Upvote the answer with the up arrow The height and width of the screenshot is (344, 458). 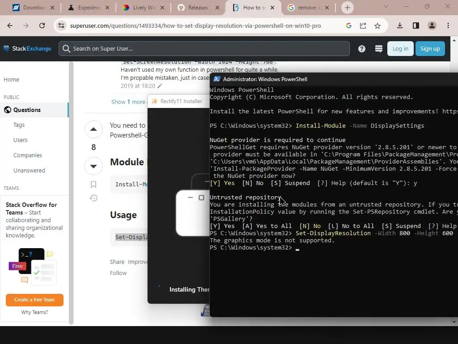(x=93, y=129)
